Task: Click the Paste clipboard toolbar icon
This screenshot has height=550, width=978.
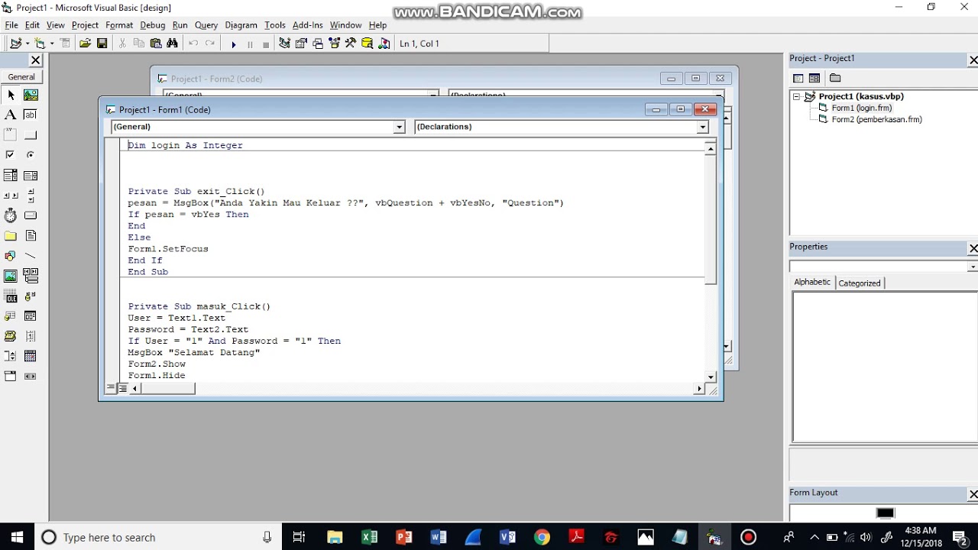Action: pos(155,44)
